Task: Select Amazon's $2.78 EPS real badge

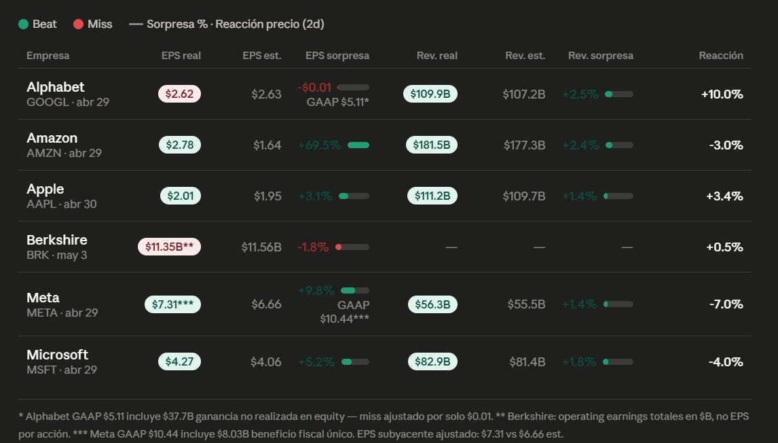Action: (x=180, y=145)
